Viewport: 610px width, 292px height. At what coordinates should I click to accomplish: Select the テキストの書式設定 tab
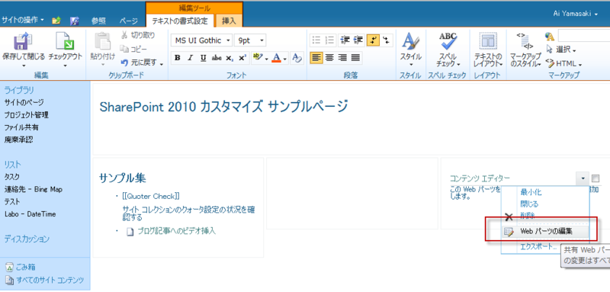(180, 21)
